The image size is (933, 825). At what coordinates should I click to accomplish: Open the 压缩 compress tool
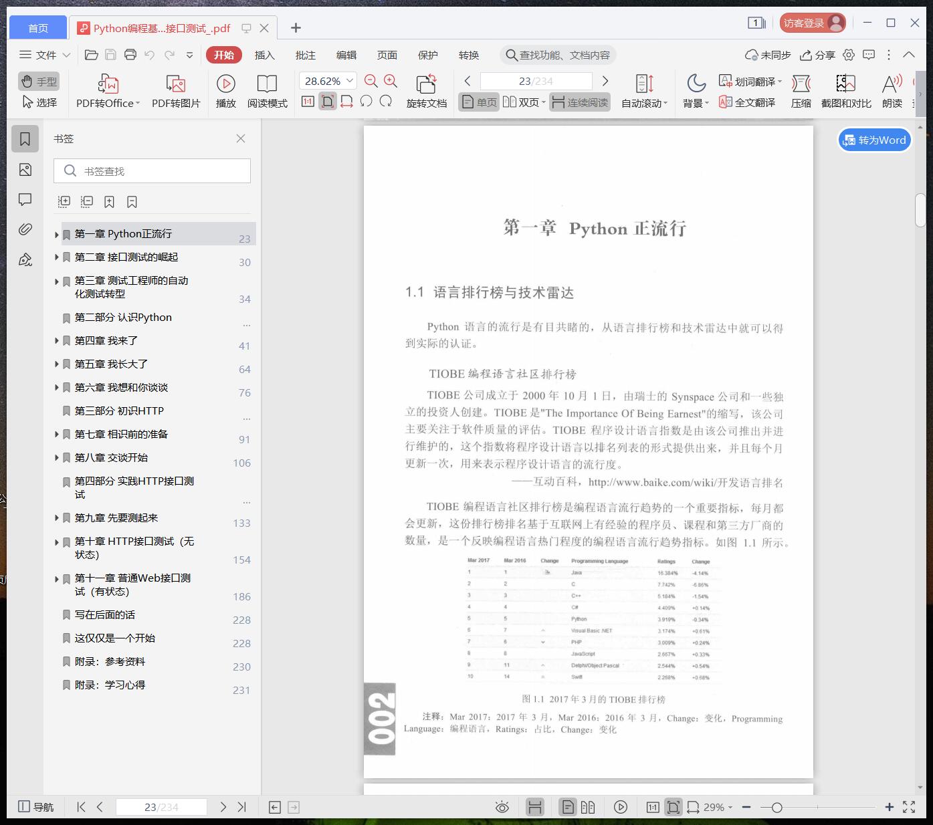click(801, 91)
